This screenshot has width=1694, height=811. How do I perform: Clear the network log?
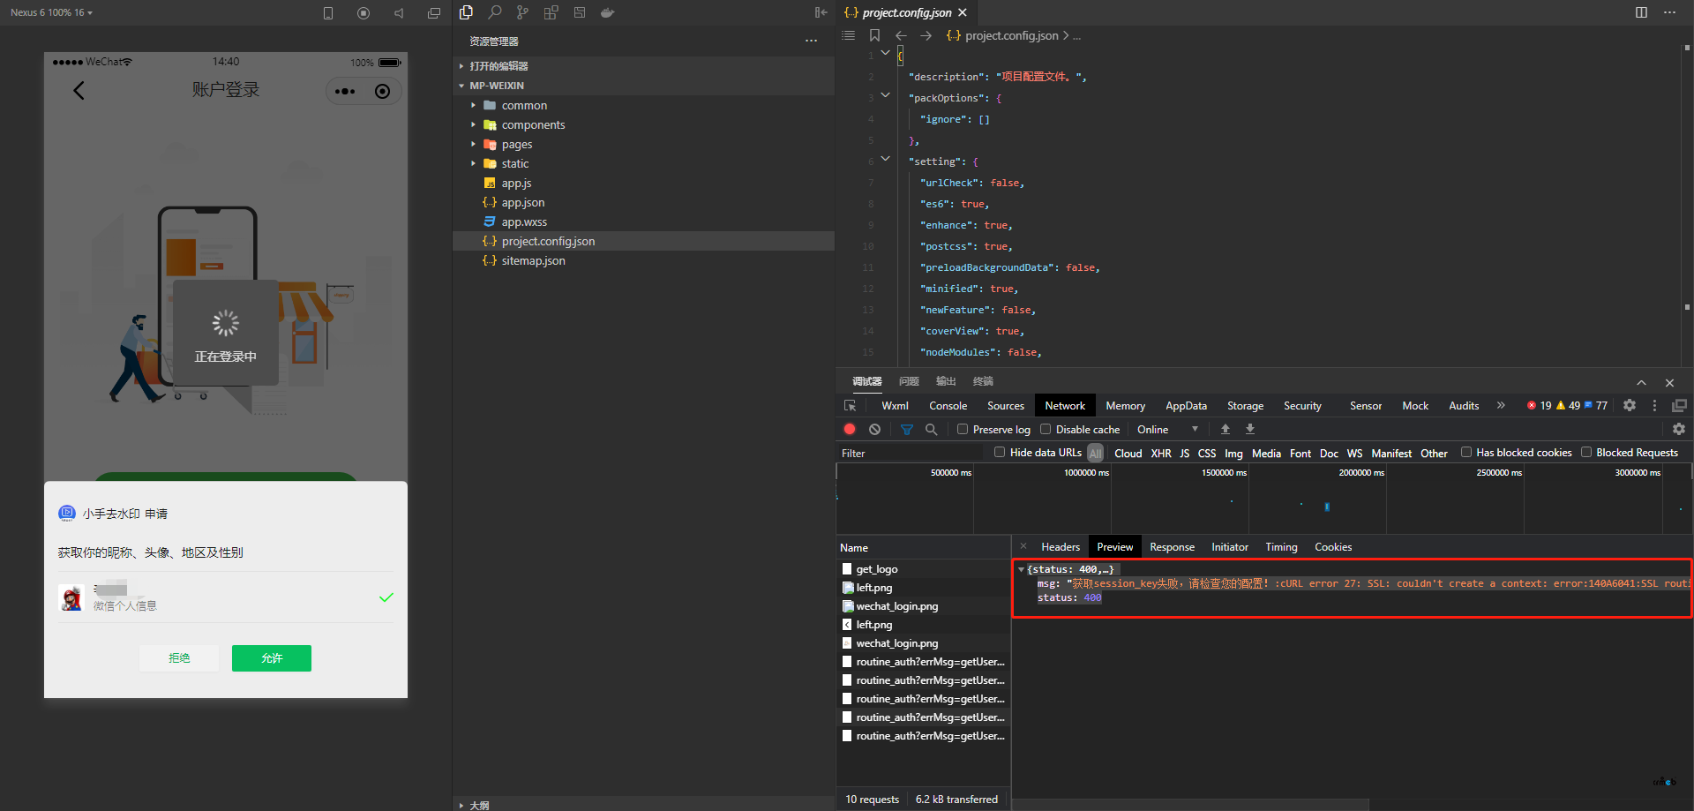[x=874, y=429]
